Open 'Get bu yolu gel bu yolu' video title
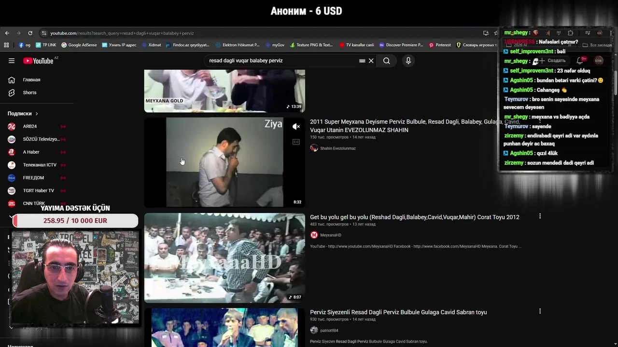This screenshot has width=618, height=347. [x=415, y=217]
